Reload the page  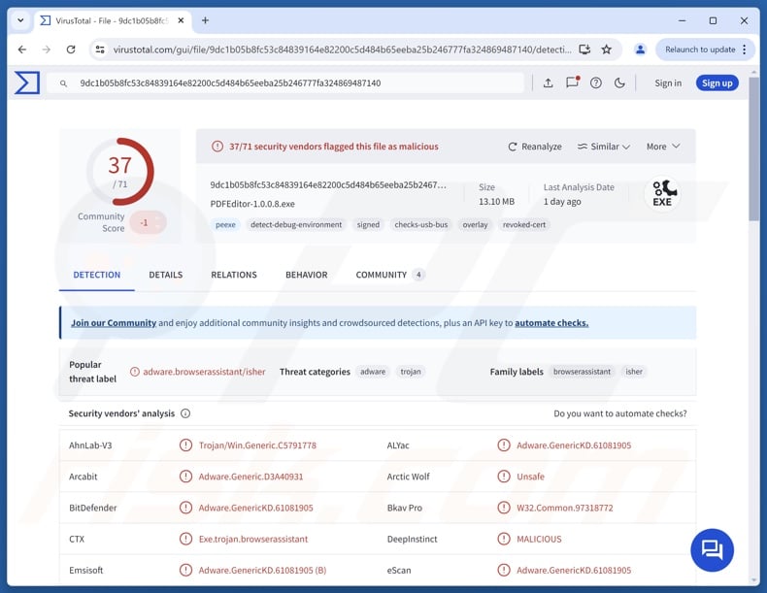point(71,49)
